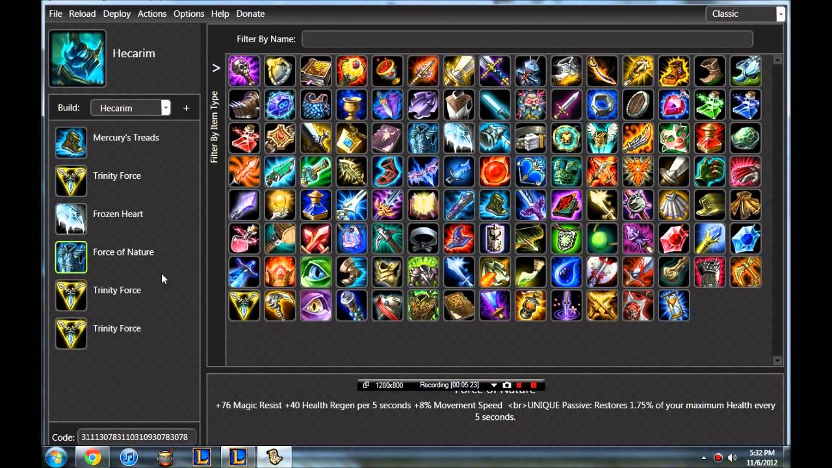Image resolution: width=832 pixels, height=468 pixels.
Task: Choose the purple eye Vision Ward
Action: (316, 305)
